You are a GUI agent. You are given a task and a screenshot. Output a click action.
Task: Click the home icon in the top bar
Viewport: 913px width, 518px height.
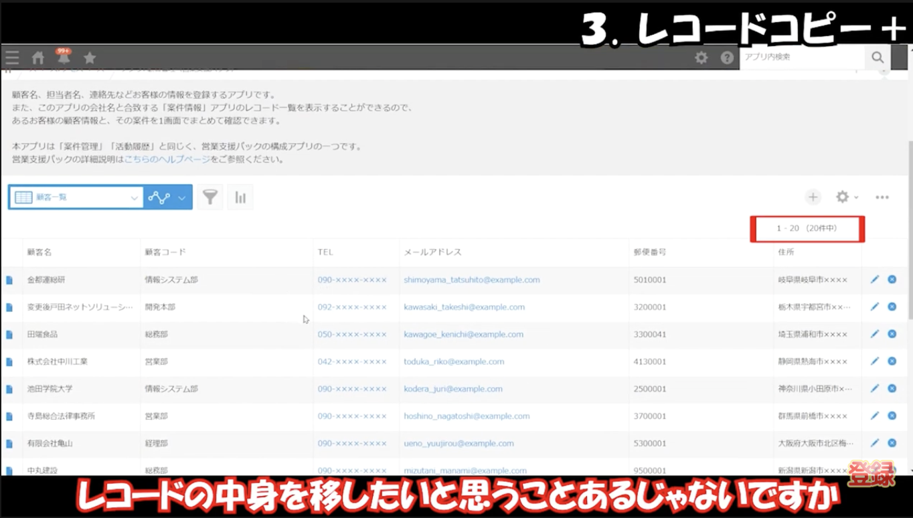coord(37,58)
